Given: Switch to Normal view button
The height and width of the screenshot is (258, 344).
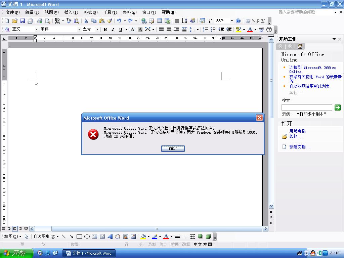Looking at the screenshot, I should (x=3, y=228).
